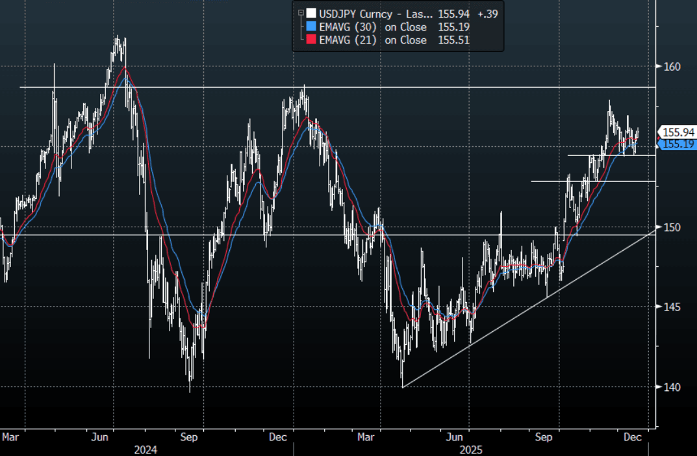Click the red EMAVG (21) color swatch

(311, 40)
